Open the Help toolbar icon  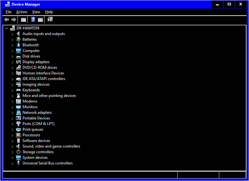point(33,19)
